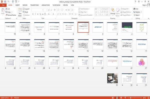Viewport: 150px width, 99px height.
Task: Switch to the ANIMATIONS tab
Action: 46,5
